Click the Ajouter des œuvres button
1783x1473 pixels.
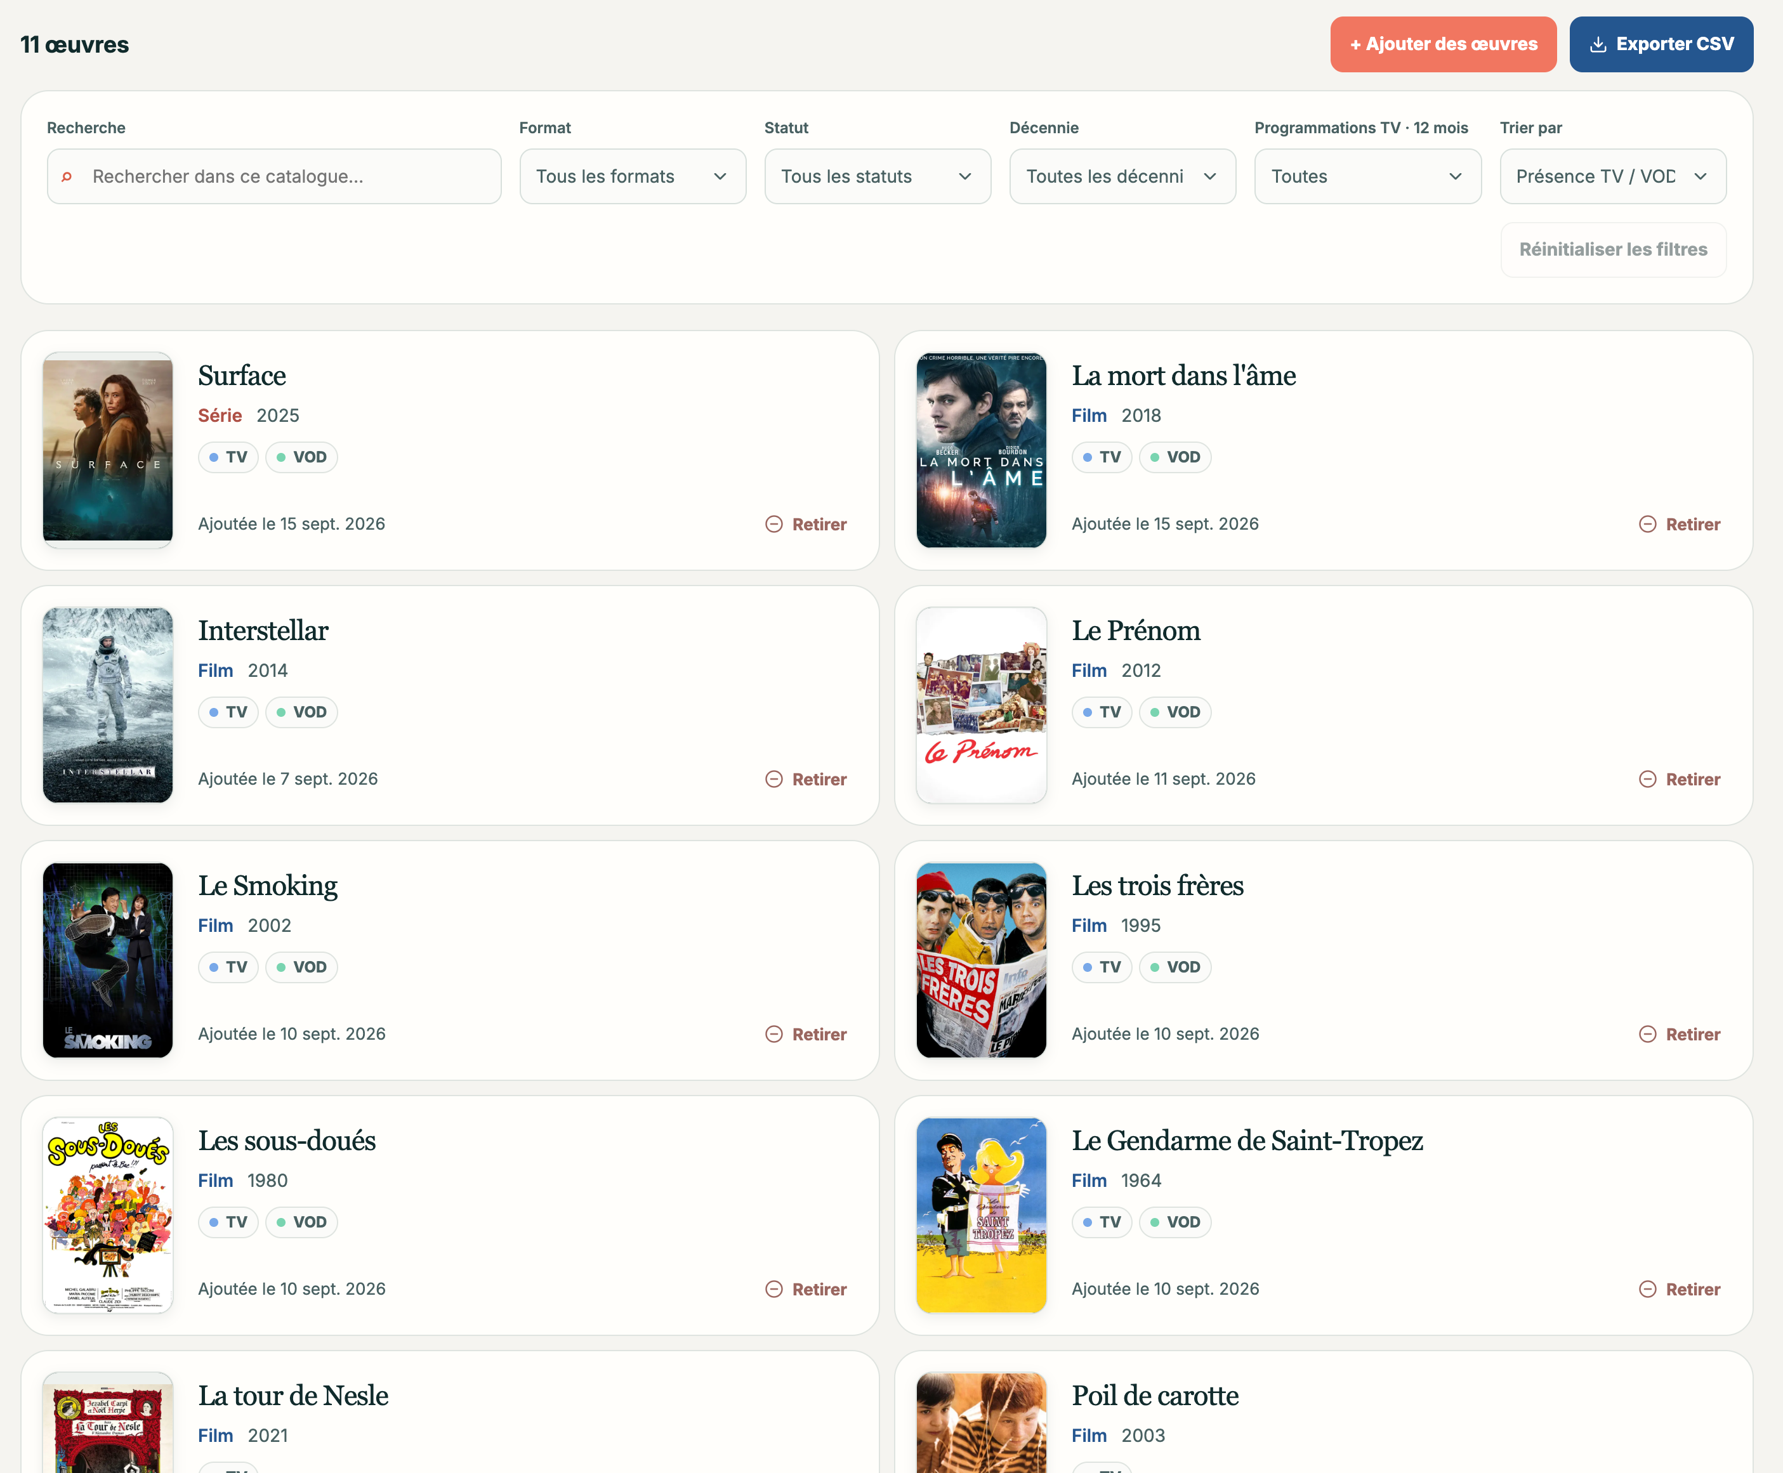click(1443, 44)
